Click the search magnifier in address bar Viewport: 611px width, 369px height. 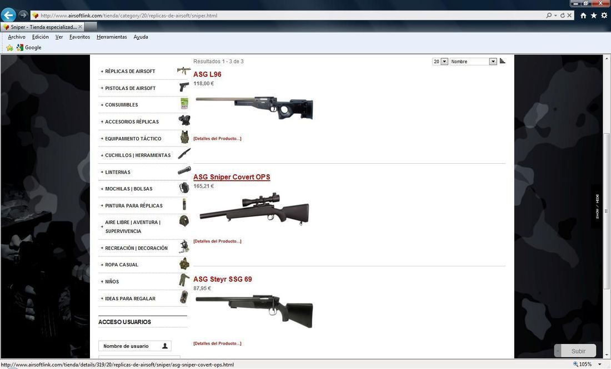(549, 15)
